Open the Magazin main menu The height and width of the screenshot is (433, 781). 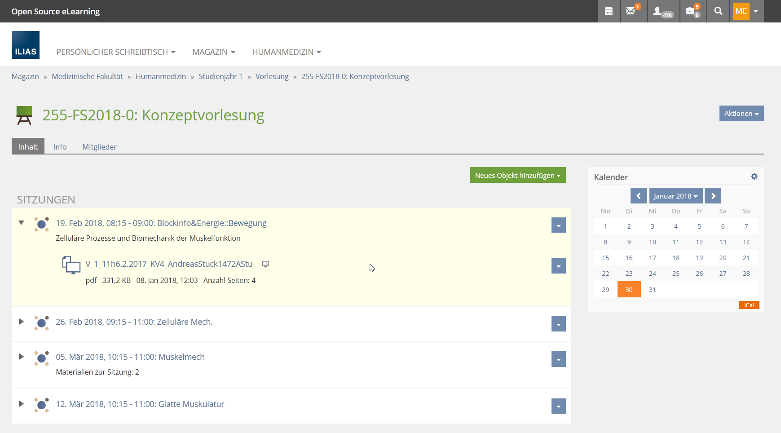[x=213, y=52]
